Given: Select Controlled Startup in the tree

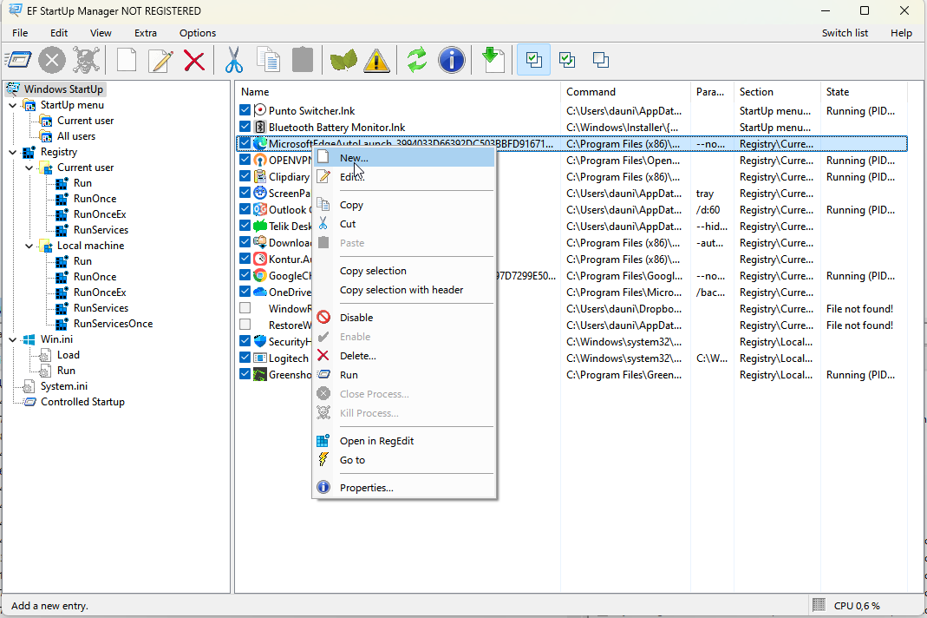Looking at the screenshot, I should pos(82,402).
